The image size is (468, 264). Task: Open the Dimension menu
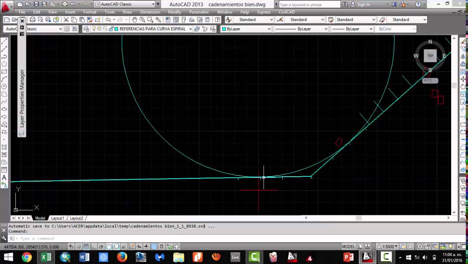(150, 12)
